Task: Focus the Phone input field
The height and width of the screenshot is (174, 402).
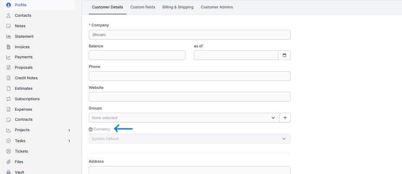Action: pos(189,76)
